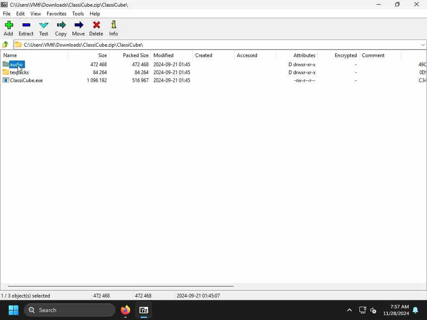
Task: Click the muted volume tray icon
Action: [x=373, y=310]
